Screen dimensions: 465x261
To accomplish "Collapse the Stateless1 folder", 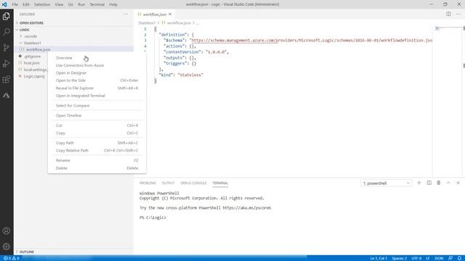I will pyautogui.click(x=32, y=43).
